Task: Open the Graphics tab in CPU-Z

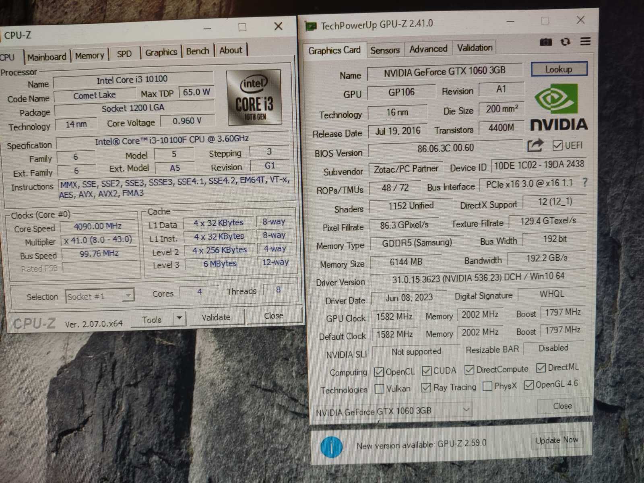Action: point(161,52)
